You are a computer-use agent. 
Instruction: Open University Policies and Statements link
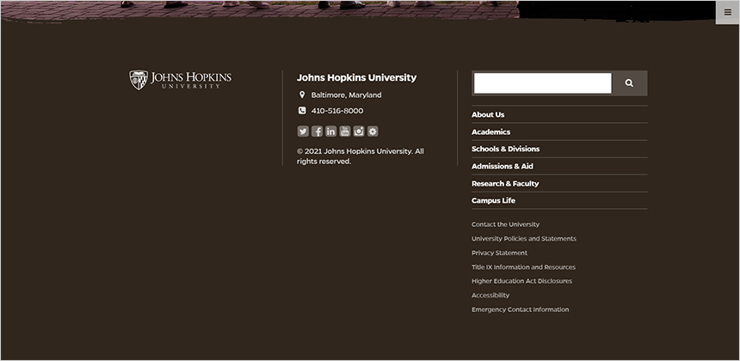coord(524,238)
